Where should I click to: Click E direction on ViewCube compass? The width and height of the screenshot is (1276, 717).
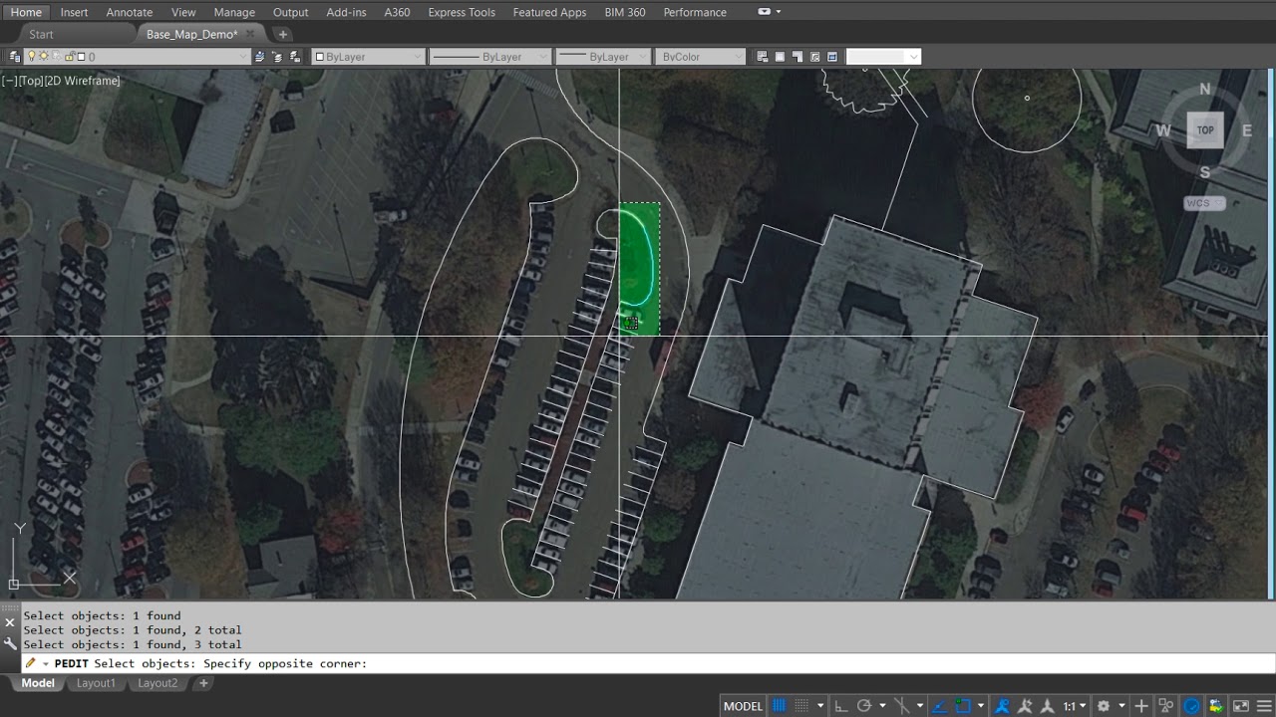click(x=1247, y=130)
